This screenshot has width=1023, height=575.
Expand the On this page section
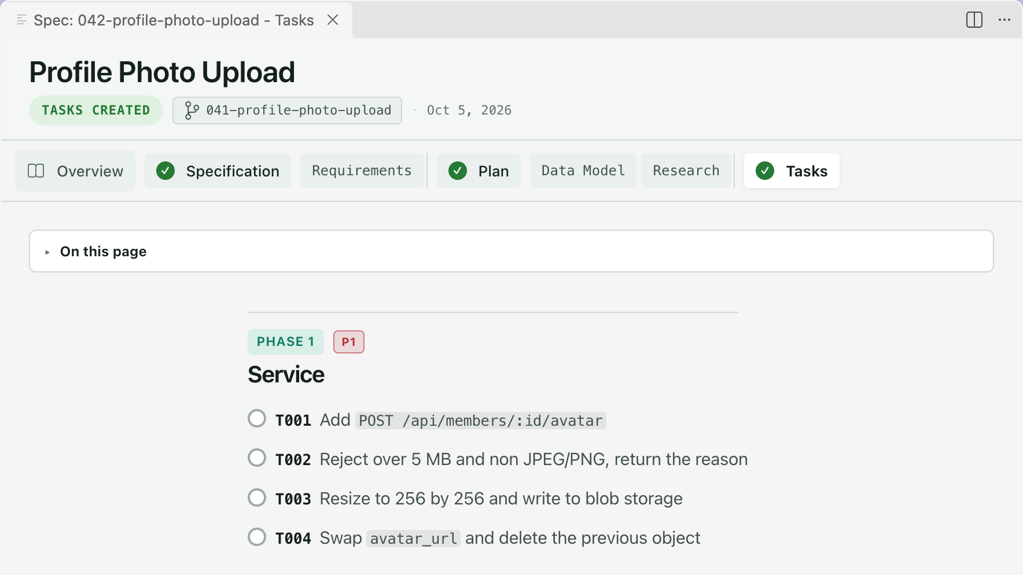511,251
